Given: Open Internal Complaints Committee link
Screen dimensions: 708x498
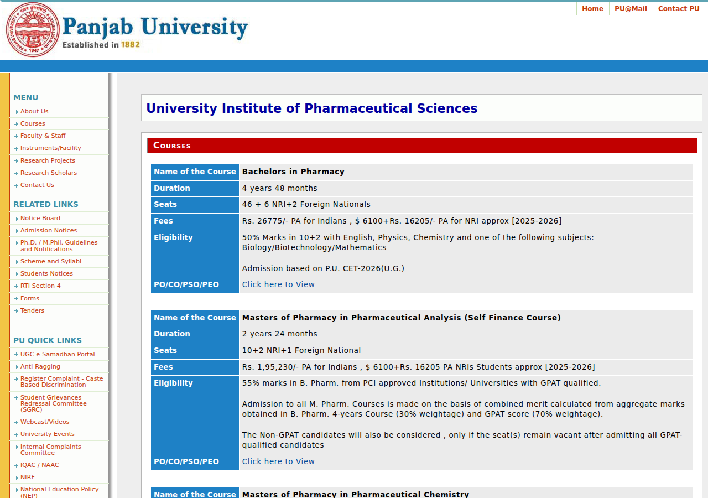Looking at the screenshot, I should (x=51, y=449).
